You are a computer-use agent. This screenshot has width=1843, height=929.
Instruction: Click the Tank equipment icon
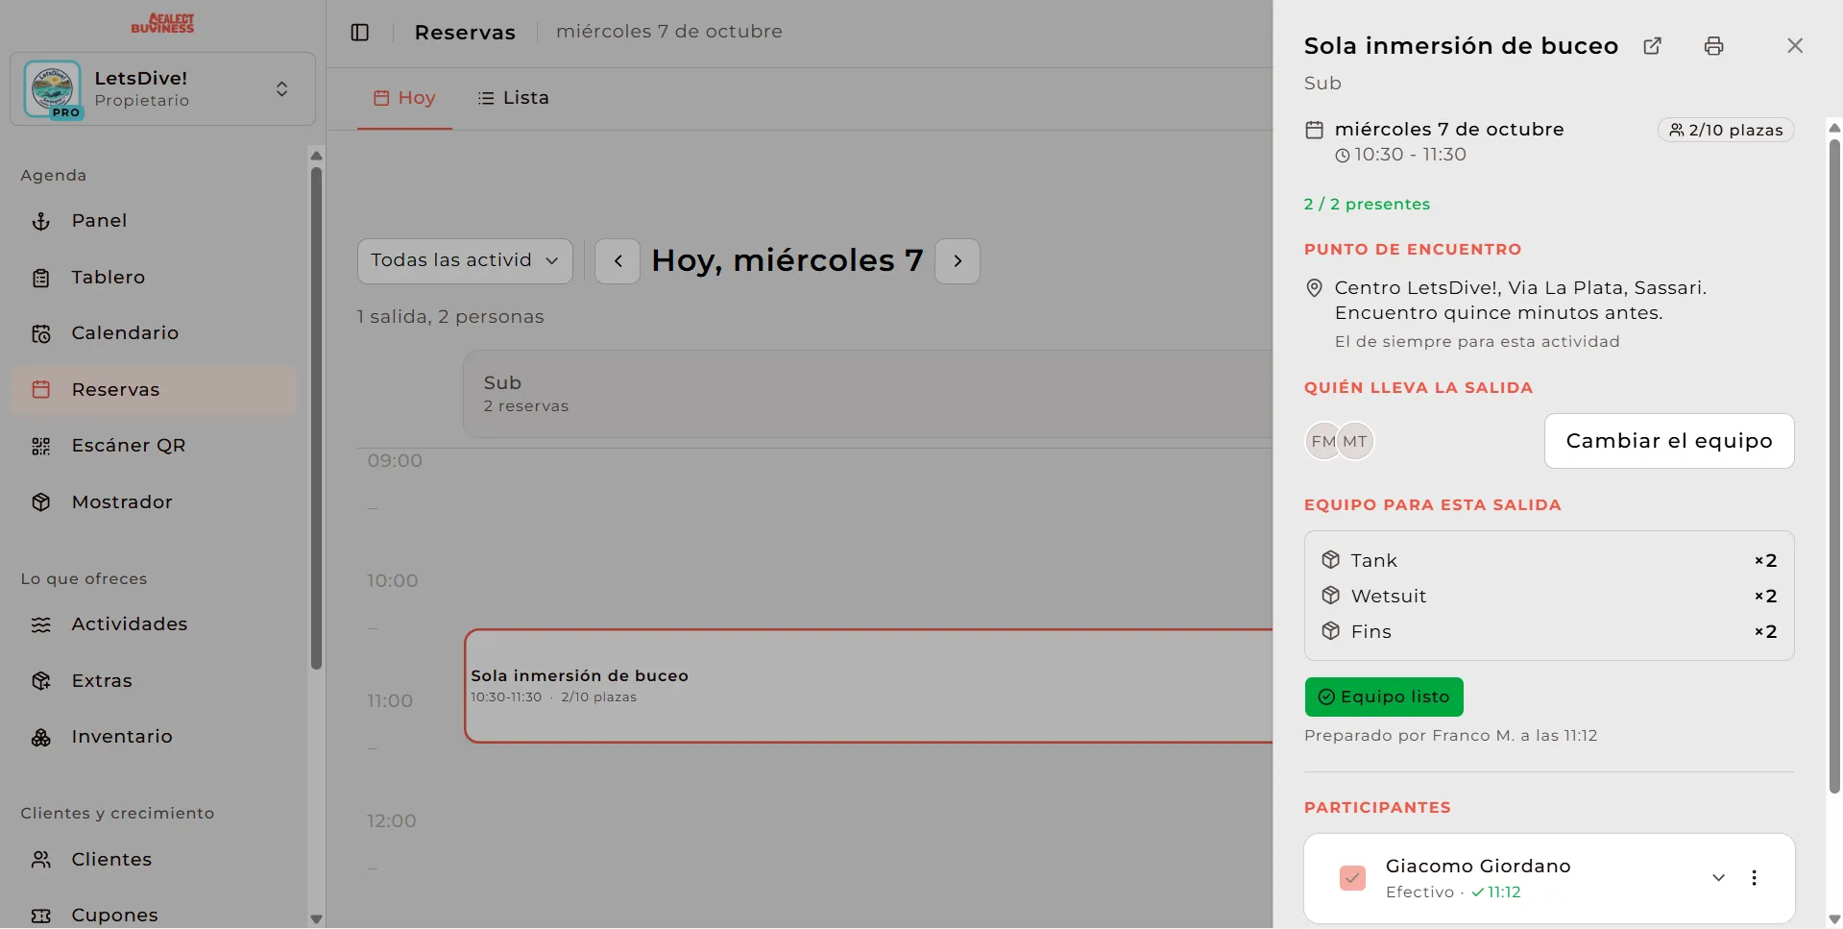point(1331,560)
